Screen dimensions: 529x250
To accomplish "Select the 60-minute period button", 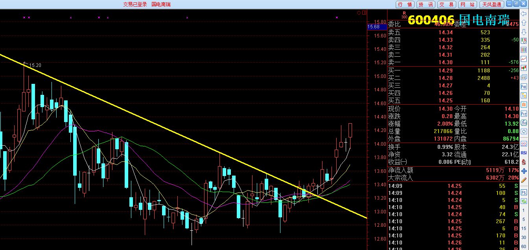I will (523, 246).
